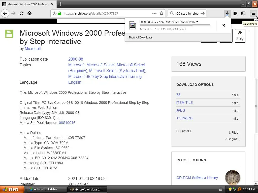Close the Microsoft Windows 2000 tab

pyautogui.click(x=52, y=4)
